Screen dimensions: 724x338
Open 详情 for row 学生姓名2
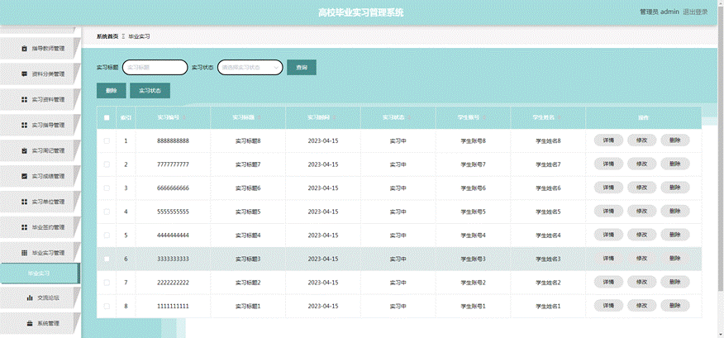tap(608, 282)
